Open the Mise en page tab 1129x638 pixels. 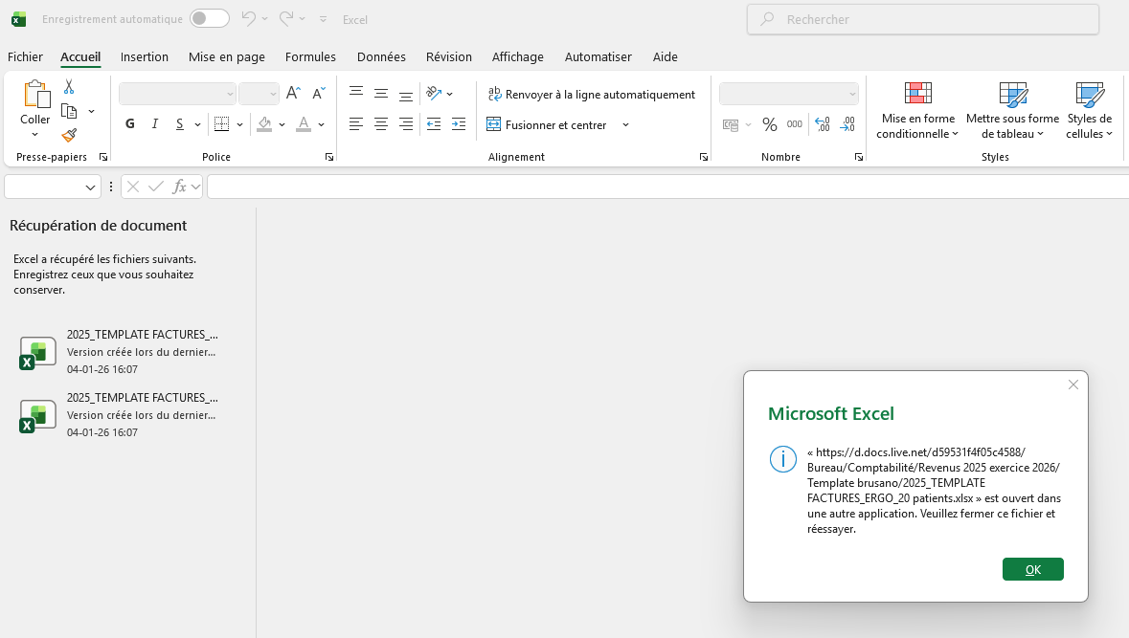point(227,56)
